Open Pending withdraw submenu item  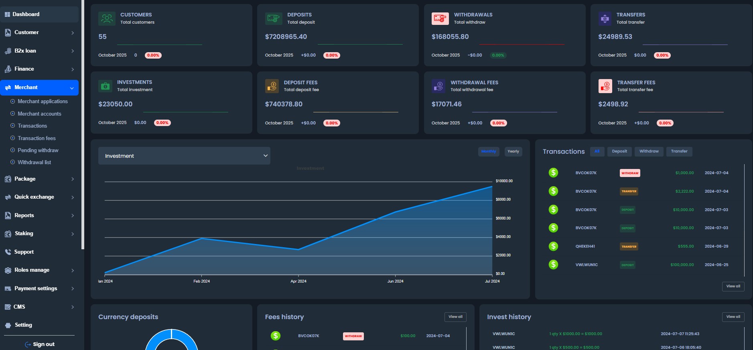pos(38,150)
